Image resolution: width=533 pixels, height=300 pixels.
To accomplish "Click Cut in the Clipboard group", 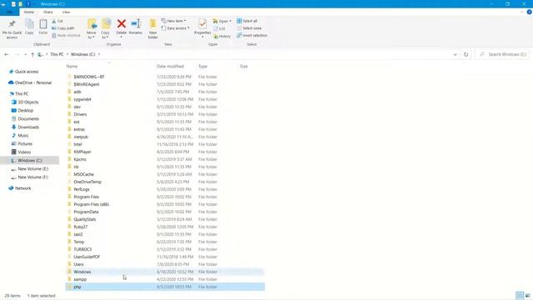I will [x=57, y=21].
